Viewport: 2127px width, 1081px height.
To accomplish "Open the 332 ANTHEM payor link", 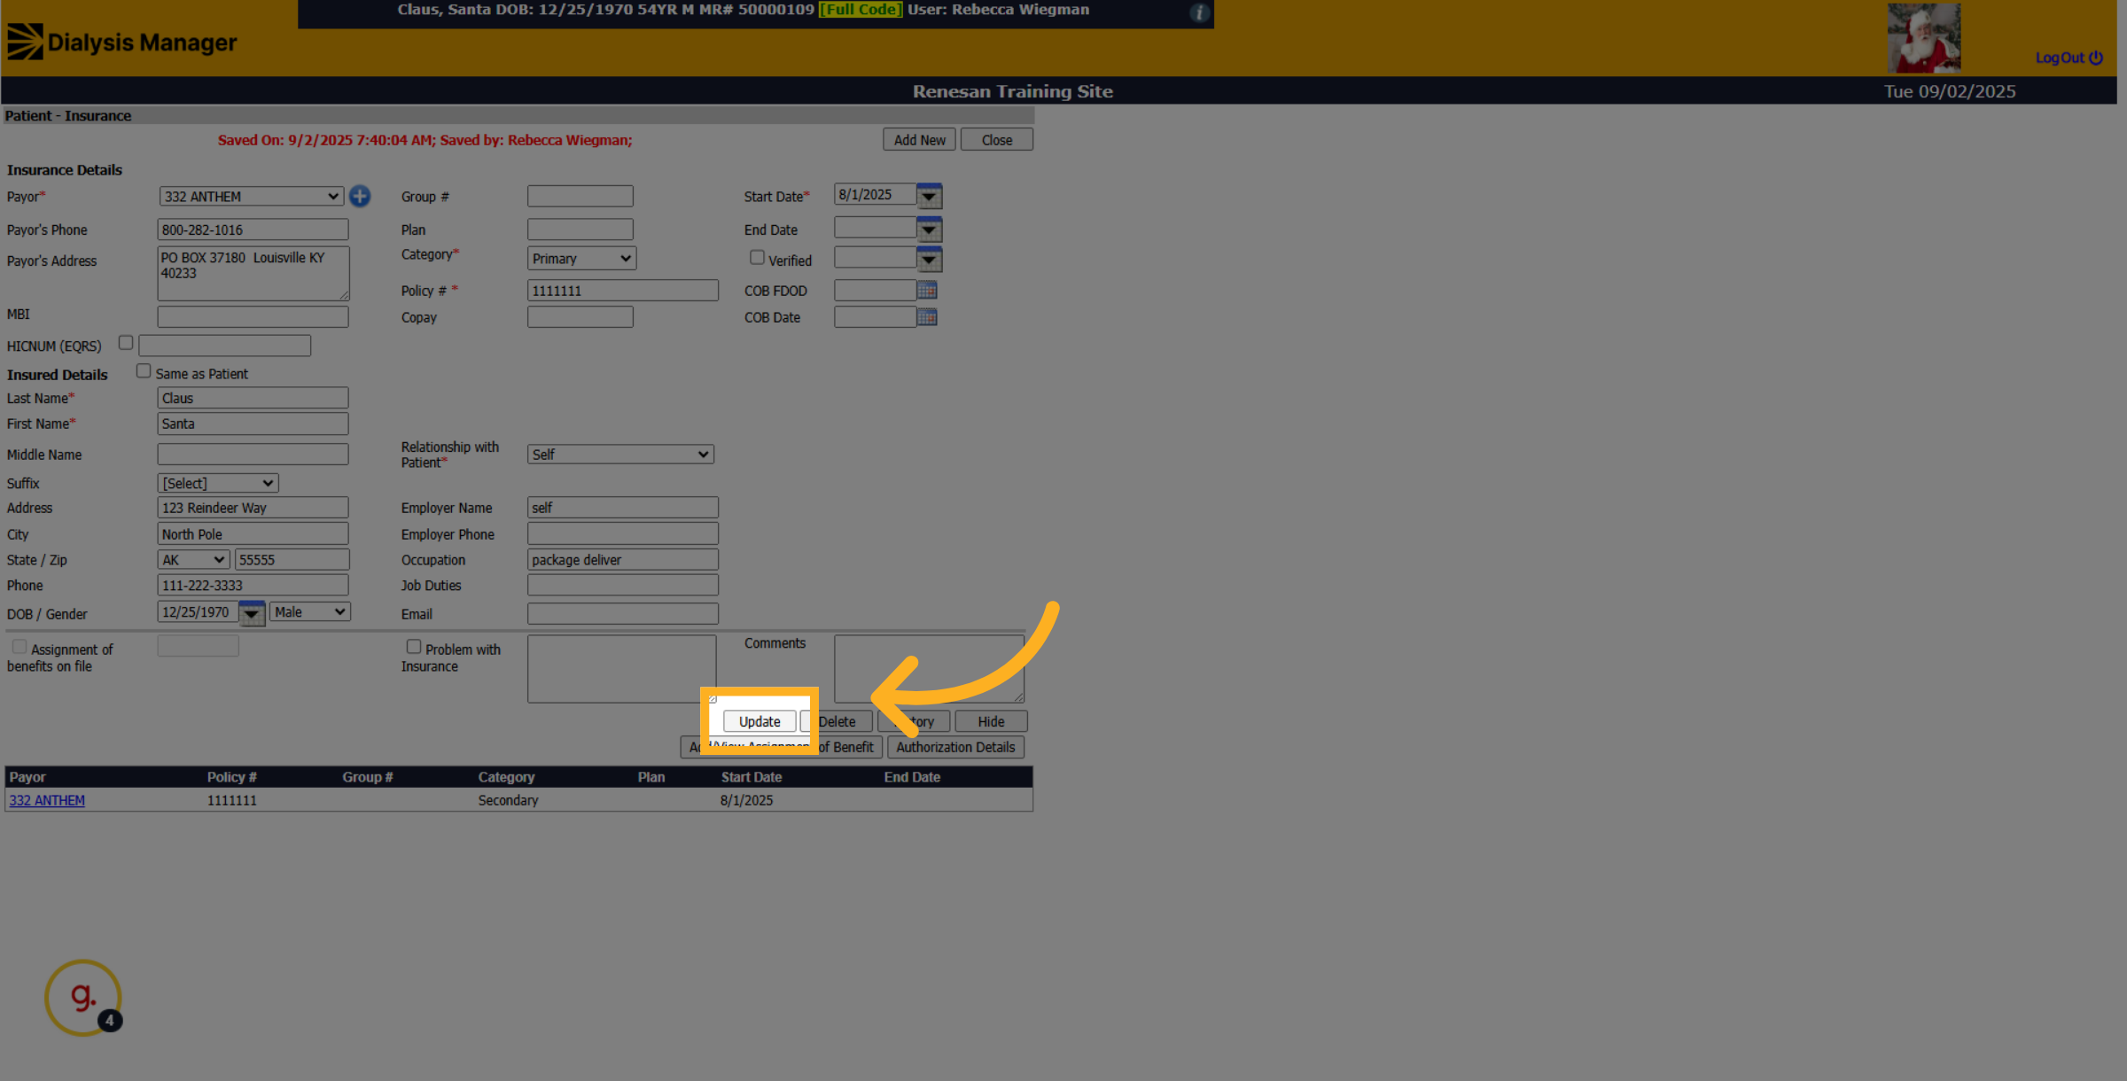I will click(x=47, y=800).
